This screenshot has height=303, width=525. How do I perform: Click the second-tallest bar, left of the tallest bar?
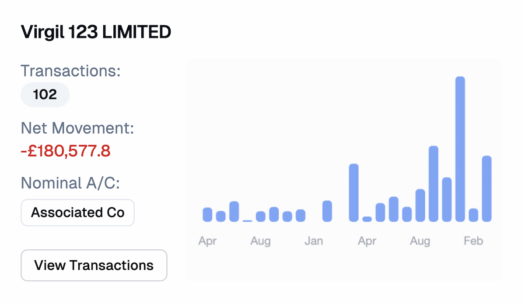click(x=434, y=183)
